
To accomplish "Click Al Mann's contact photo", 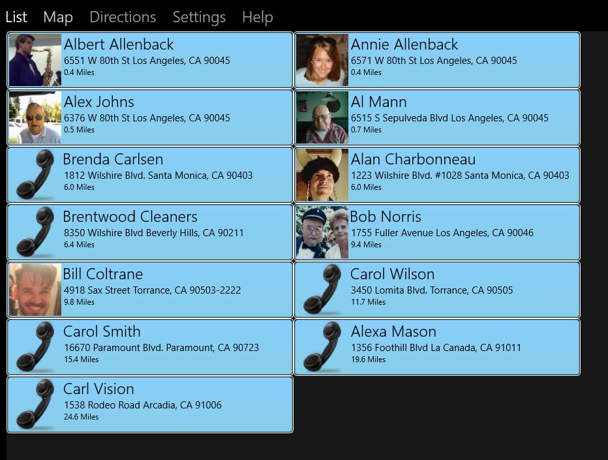I will pos(322,117).
